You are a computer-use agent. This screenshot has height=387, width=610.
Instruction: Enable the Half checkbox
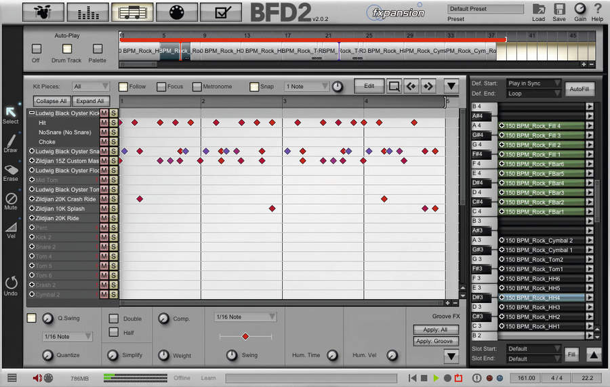pos(114,332)
